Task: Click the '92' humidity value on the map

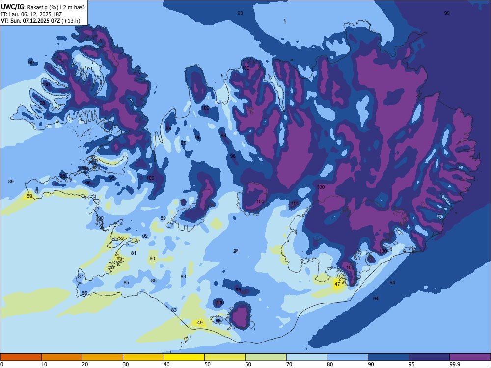Action: point(145,237)
